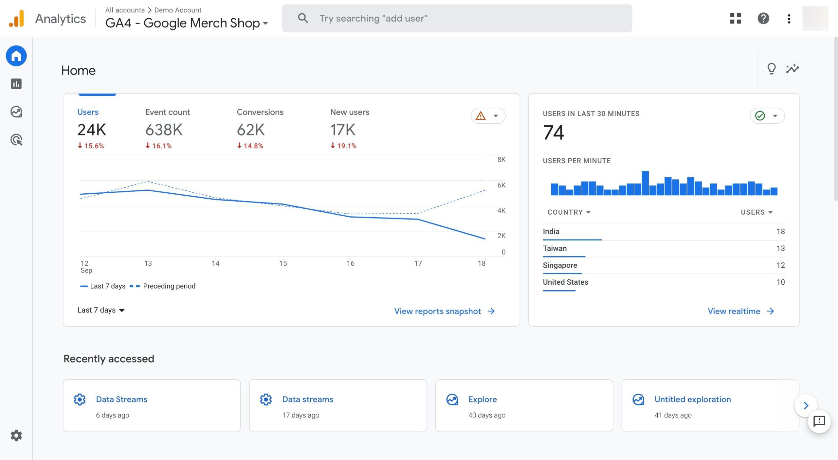Open the Help question mark icon
838x460 pixels.
tap(763, 18)
